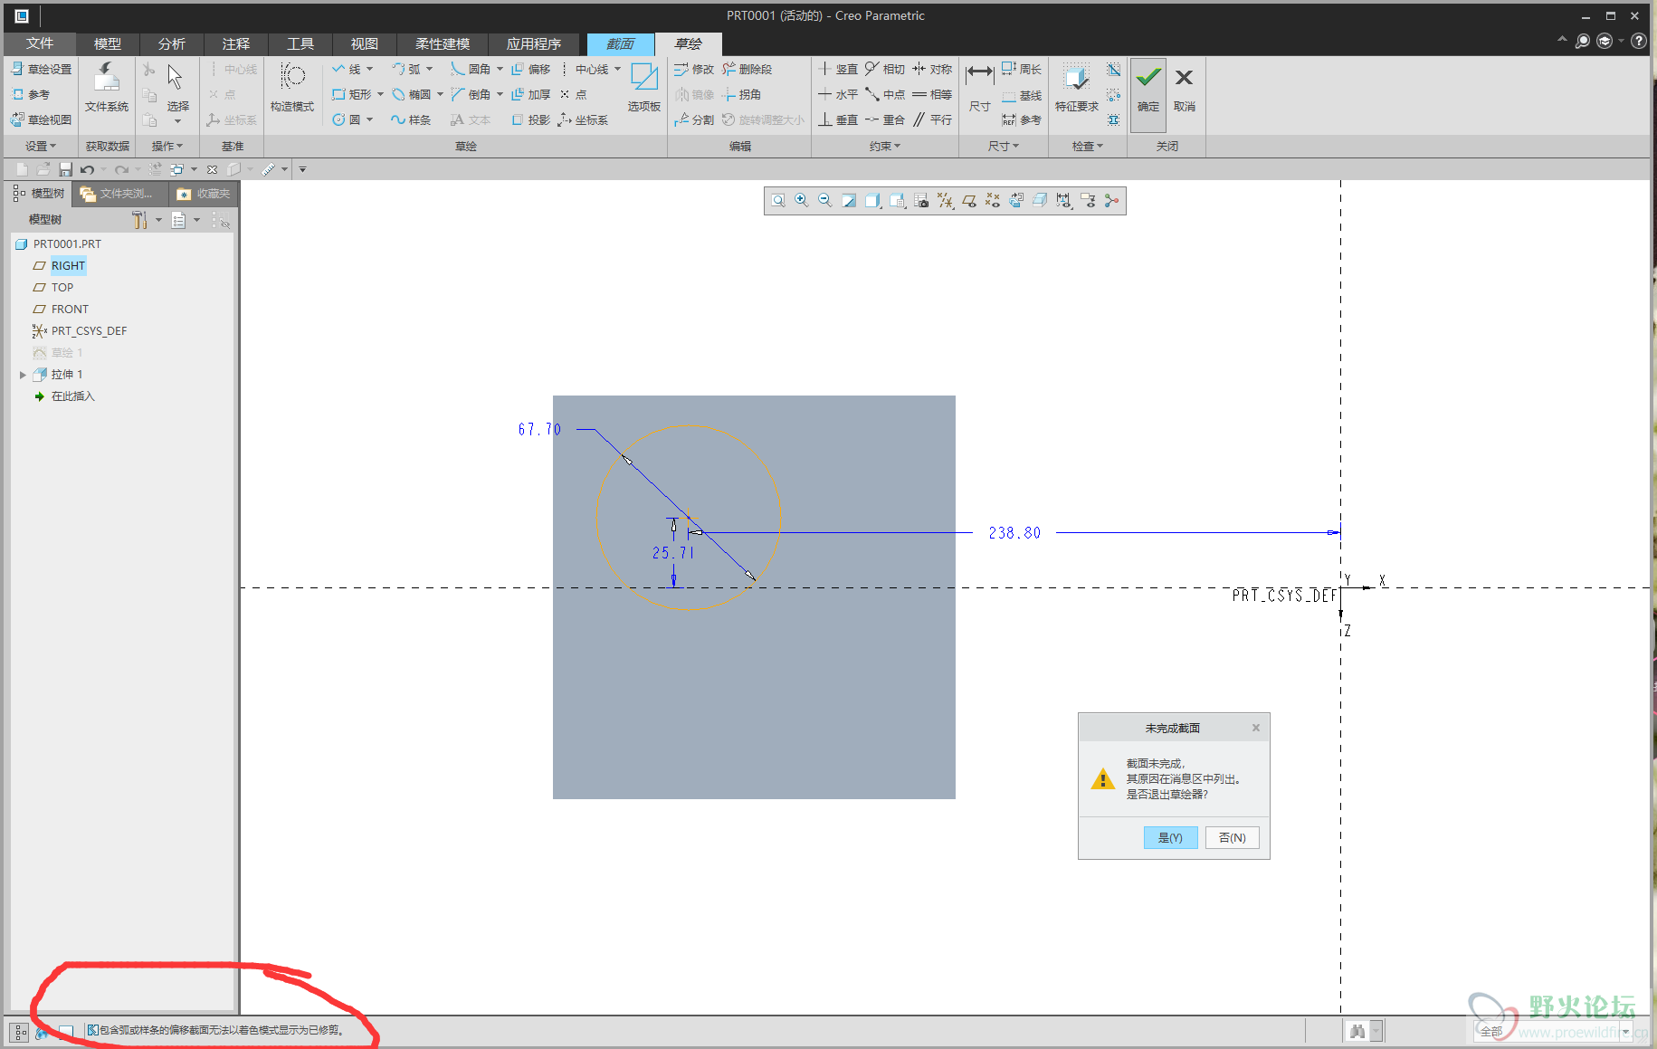Open the 弧 arc type dropdown arrow
The height and width of the screenshot is (1049, 1657).
click(430, 69)
